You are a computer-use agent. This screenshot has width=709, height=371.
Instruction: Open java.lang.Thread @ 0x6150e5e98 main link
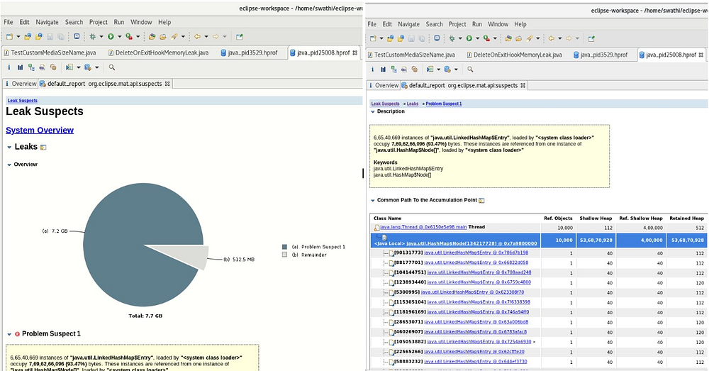tap(423, 227)
